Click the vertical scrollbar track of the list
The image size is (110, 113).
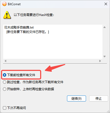(x=105, y=42)
